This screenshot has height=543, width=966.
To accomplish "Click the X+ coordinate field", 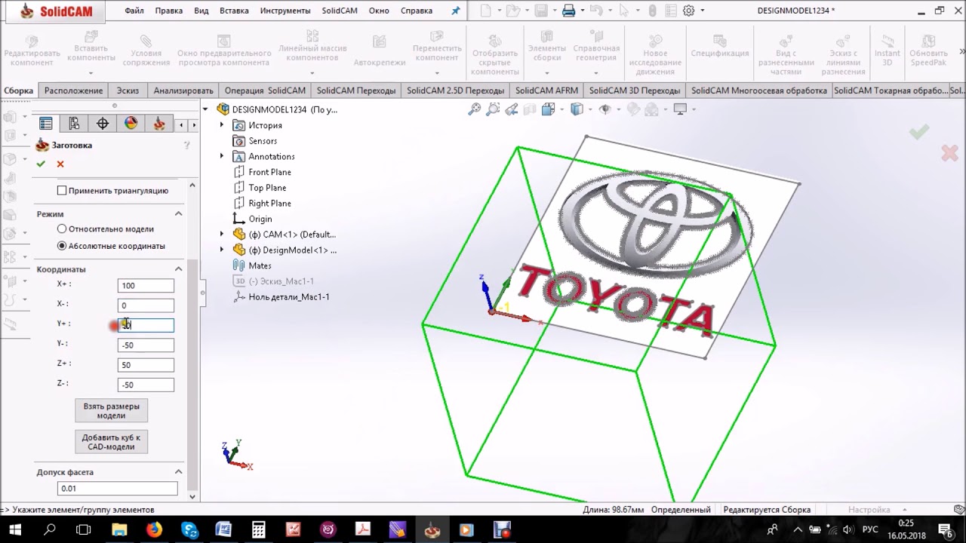I will 146,285.
